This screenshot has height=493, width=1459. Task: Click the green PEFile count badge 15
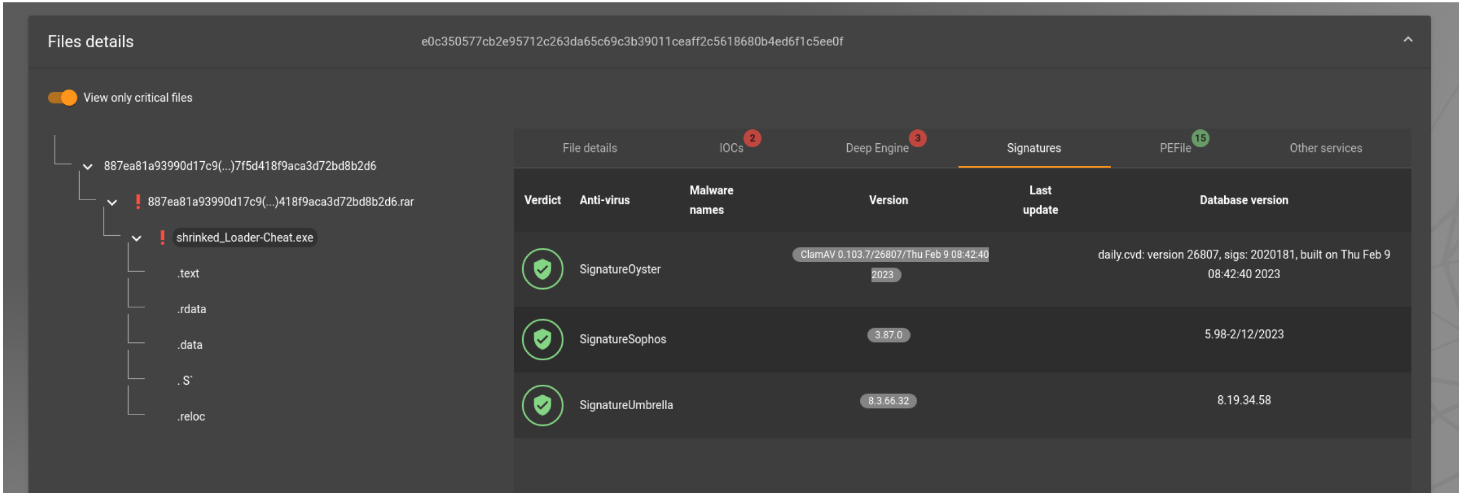click(x=1200, y=138)
